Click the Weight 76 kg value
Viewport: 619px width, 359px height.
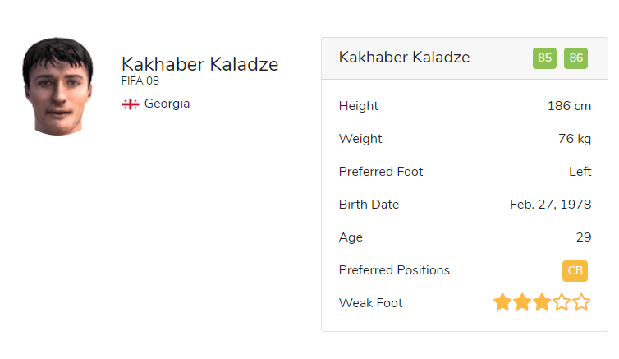[574, 139]
